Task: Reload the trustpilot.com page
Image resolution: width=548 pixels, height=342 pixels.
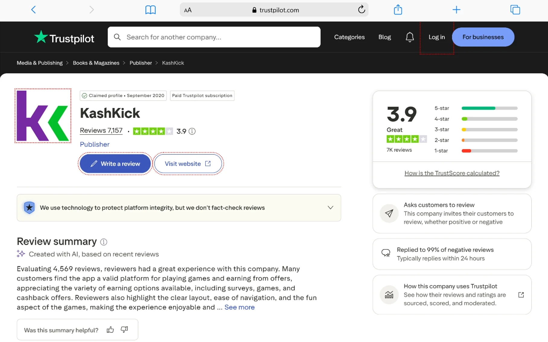Action: pyautogui.click(x=361, y=9)
